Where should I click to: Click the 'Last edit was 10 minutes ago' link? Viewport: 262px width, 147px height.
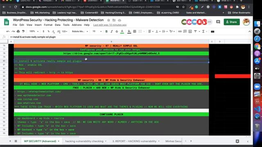110,25
